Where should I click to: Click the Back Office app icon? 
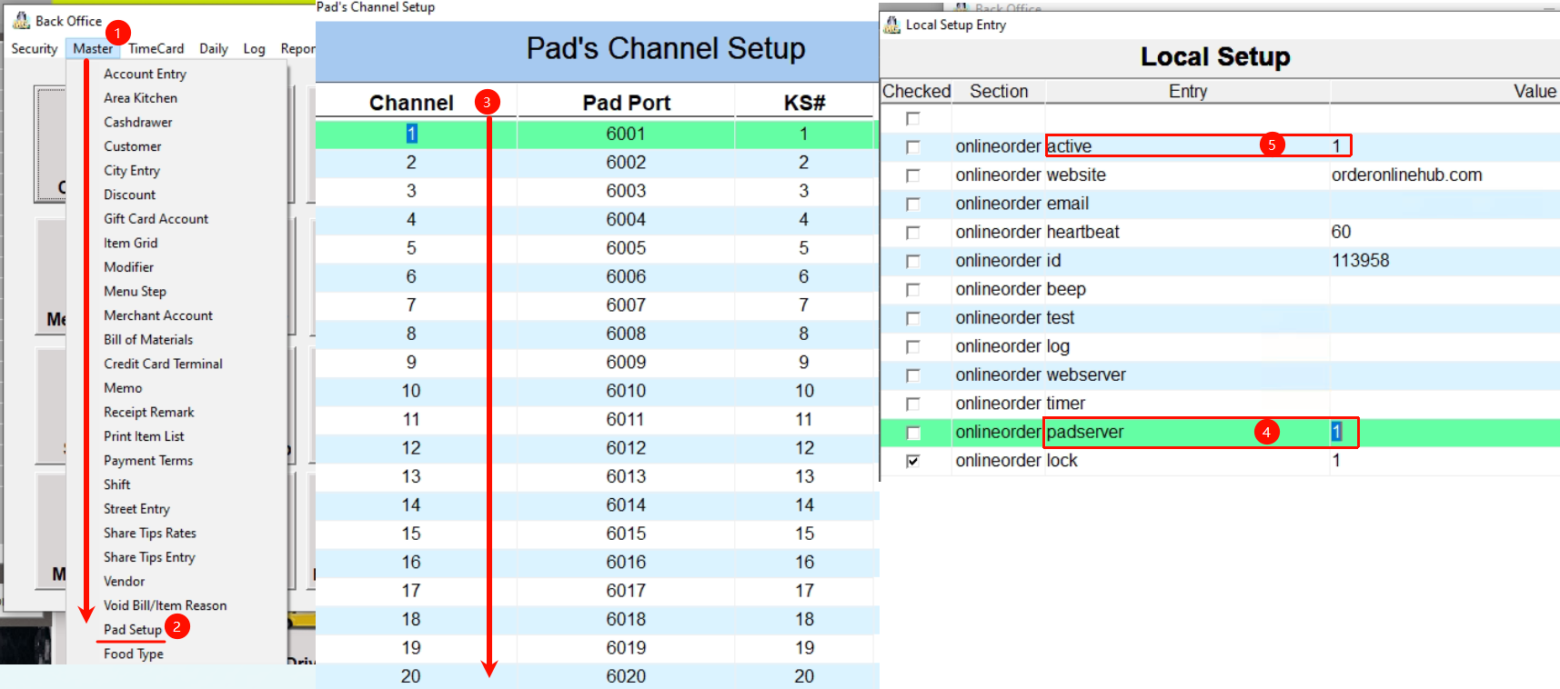pos(21,21)
